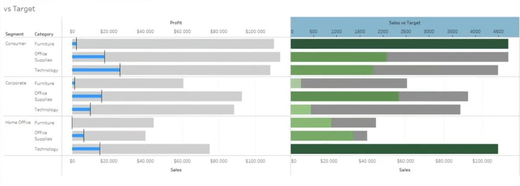Click right bottom Sales axis title
Screen dimensions: 520x186
click(405, 170)
